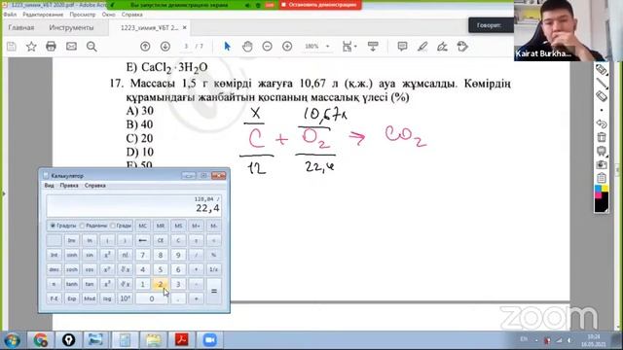Select the eraser tool in annotation panel
The width and height of the screenshot is (623, 350).
coord(602,96)
